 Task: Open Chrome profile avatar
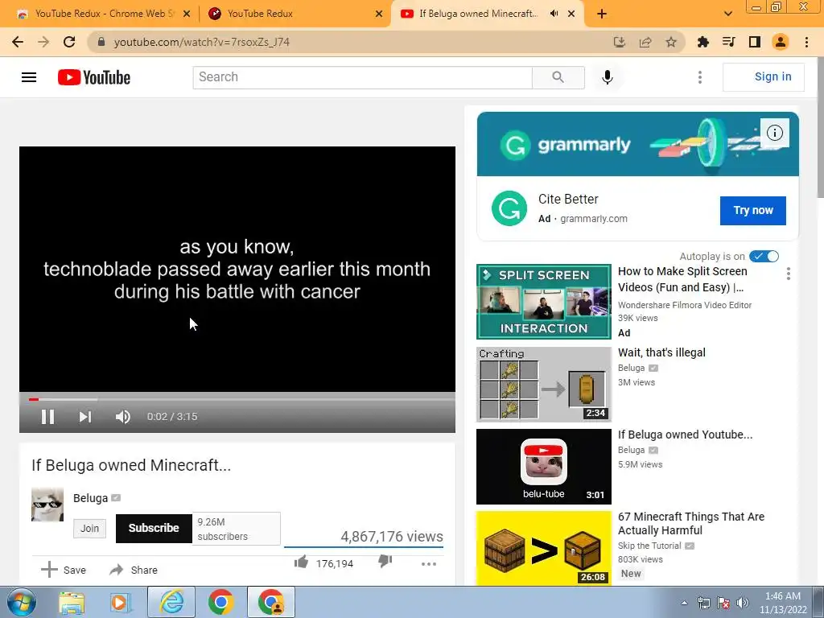781,42
